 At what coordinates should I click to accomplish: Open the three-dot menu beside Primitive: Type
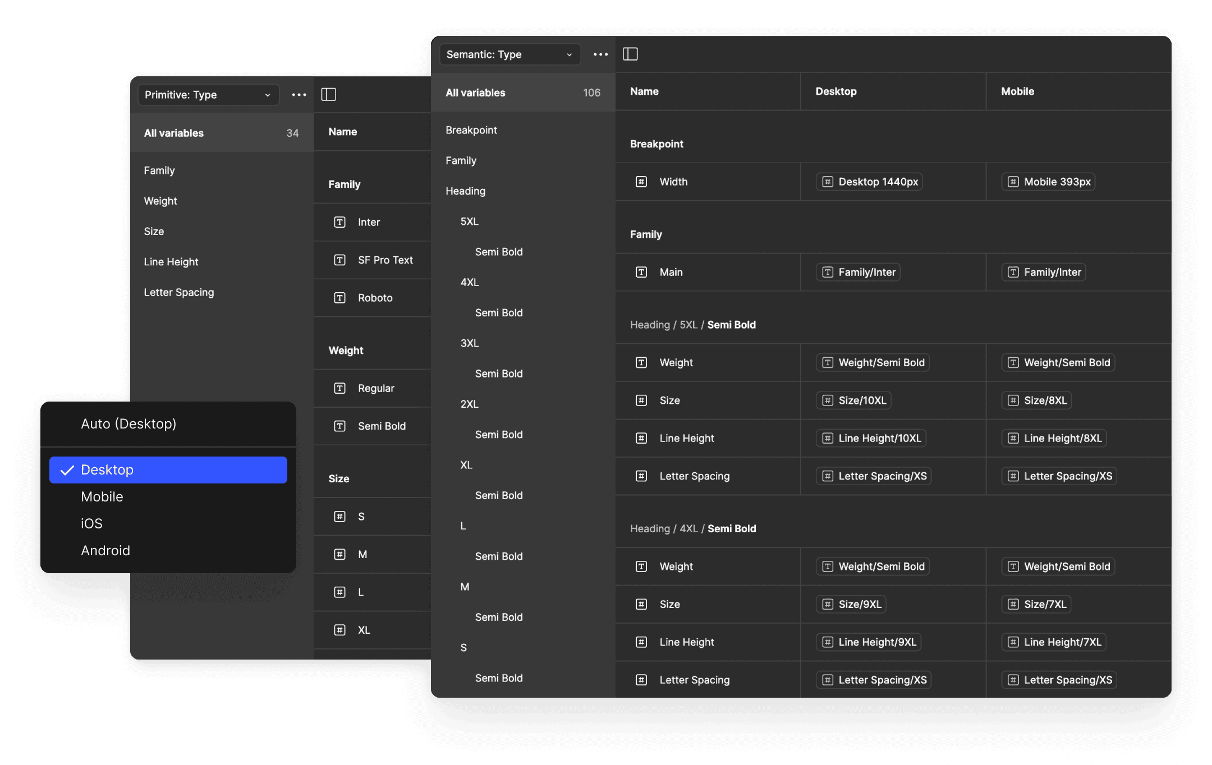[299, 95]
